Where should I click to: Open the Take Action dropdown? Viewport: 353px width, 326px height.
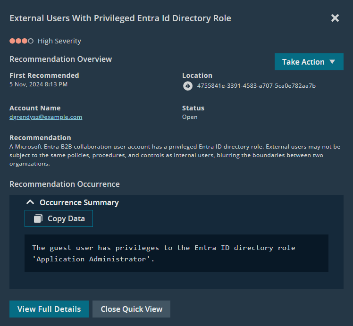tap(309, 62)
